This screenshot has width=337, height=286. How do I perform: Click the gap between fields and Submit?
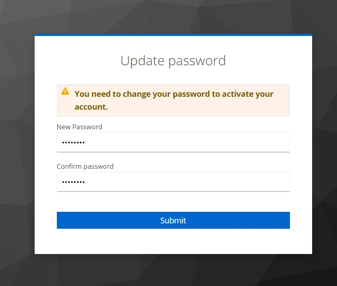tap(173, 202)
